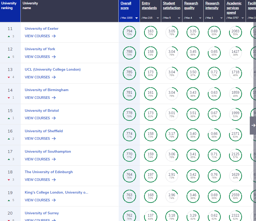The image size is (256, 221).
Task: Click York overall score 788 circle
Action: click(129, 53)
